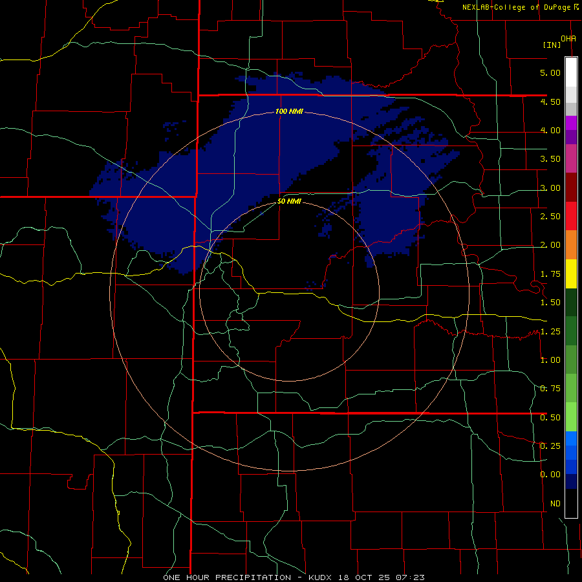Click the 1.50 legend value

pyautogui.click(x=550, y=303)
